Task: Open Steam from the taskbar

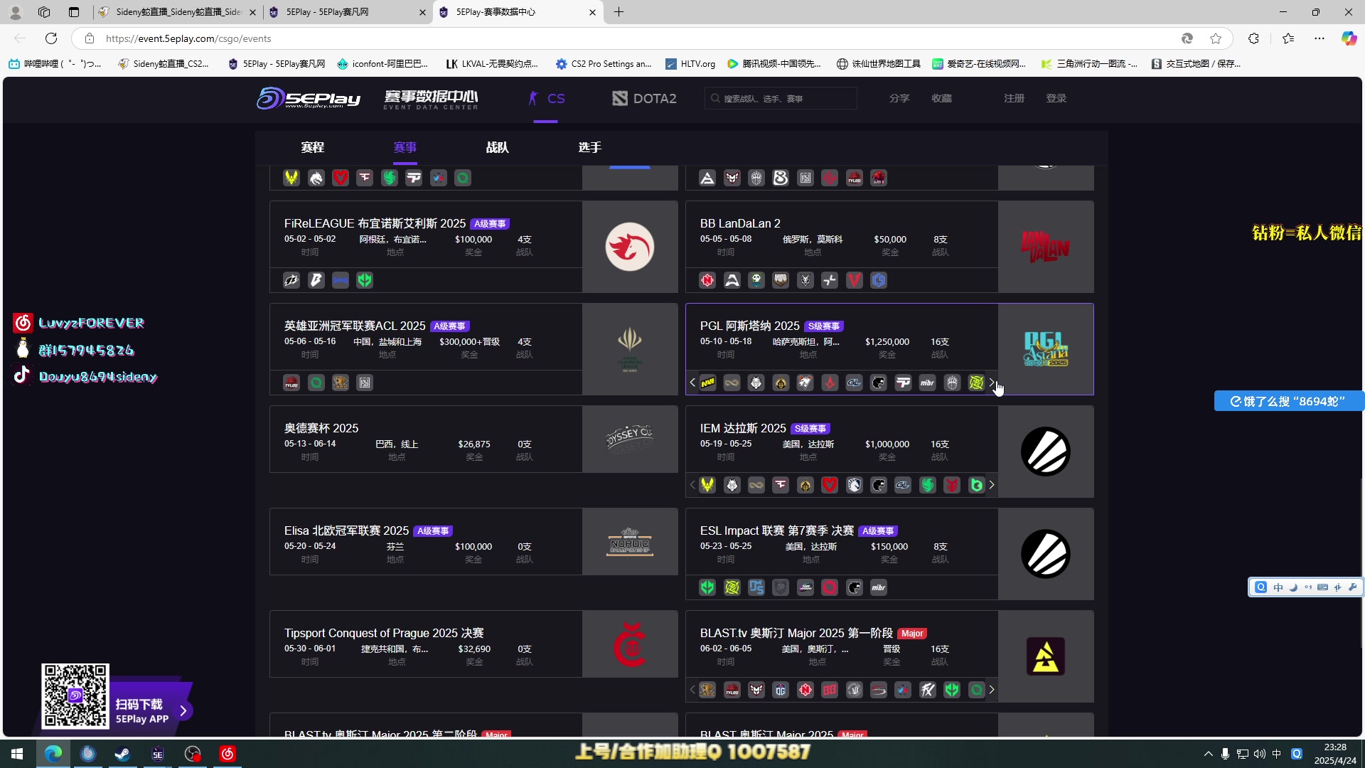Action: click(122, 754)
